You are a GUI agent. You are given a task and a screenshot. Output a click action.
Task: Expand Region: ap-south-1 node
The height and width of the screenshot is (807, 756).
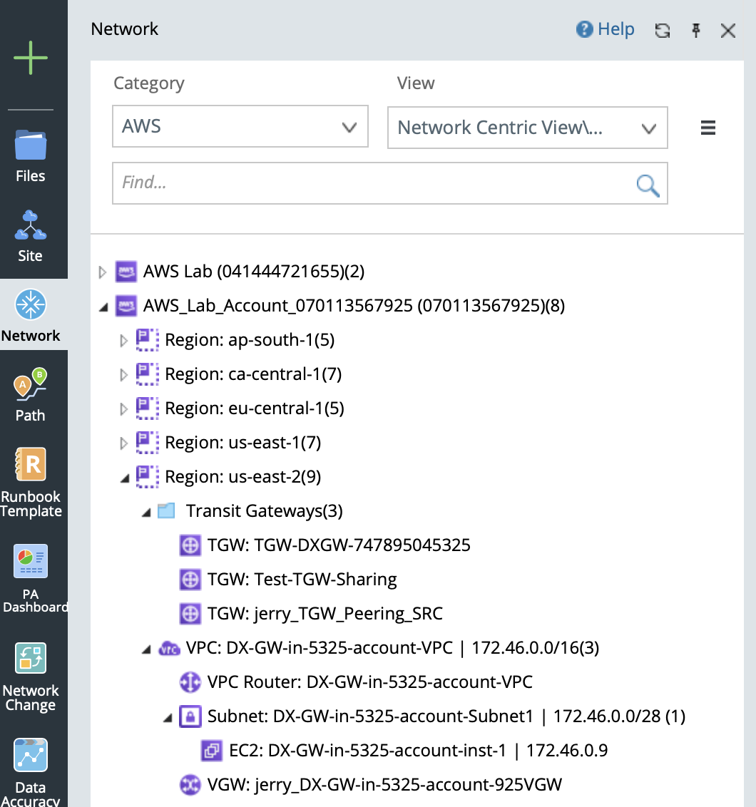[124, 341]
